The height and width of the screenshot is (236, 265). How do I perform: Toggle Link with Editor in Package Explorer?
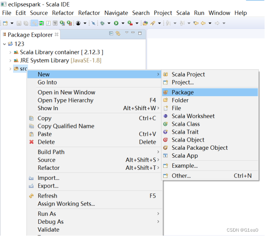click(118, 34)
